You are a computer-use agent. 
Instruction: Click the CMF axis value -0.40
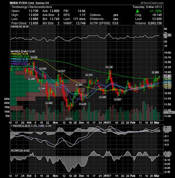pos(167,172)
